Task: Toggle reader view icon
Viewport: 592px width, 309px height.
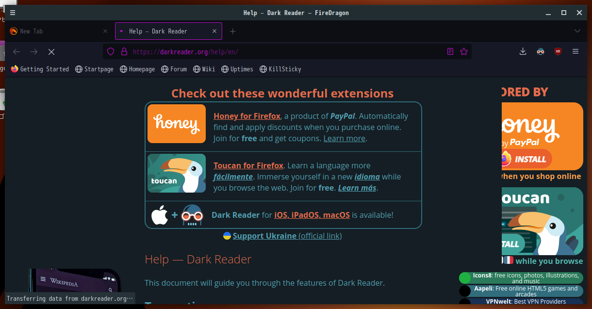Action: point(450,51)
